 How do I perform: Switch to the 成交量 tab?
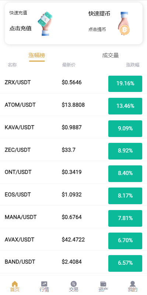pos(111,55)
